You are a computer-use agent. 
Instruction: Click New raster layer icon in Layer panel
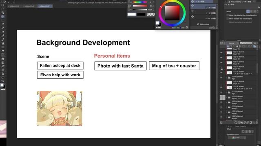pyautogui.click(x=236, y=122)
